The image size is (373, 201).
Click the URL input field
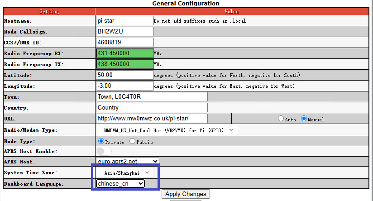point(152,119)
